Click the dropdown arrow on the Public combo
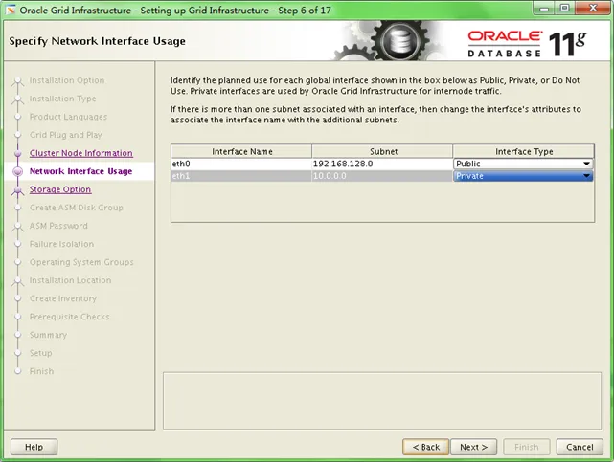 point(586,164)
